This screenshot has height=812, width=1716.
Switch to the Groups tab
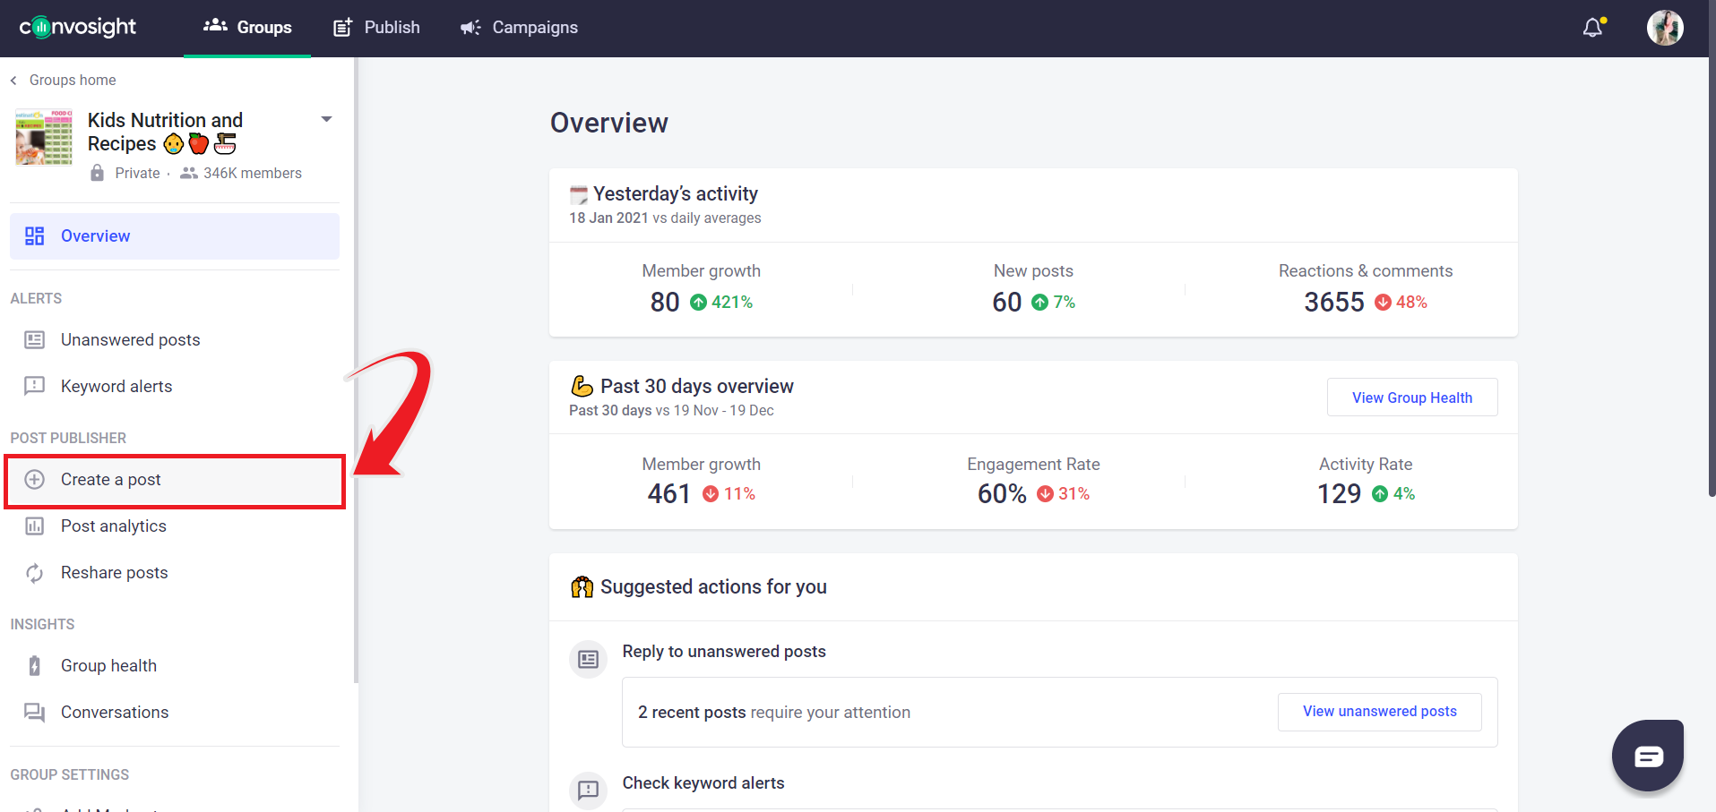(247, 28)
